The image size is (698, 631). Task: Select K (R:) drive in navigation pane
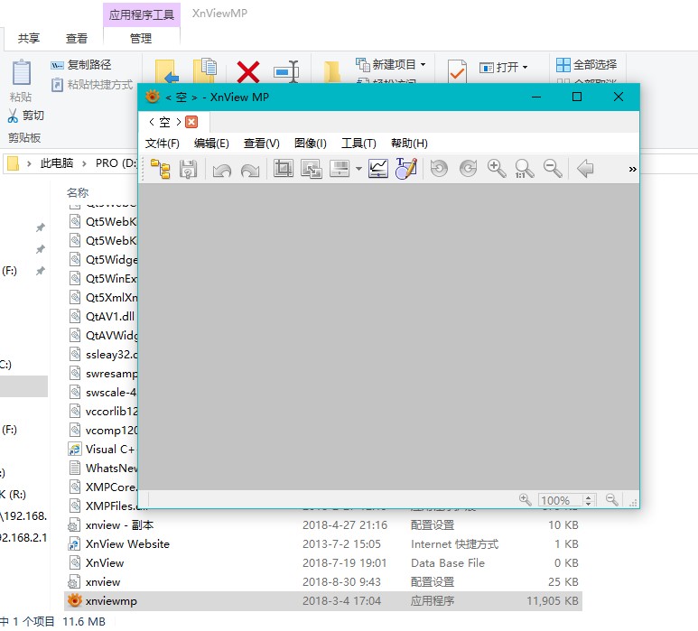tap(14, 495)
